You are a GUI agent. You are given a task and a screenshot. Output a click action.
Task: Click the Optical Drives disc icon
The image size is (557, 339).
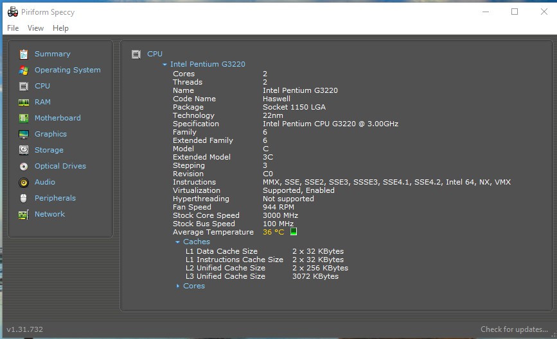24,166
